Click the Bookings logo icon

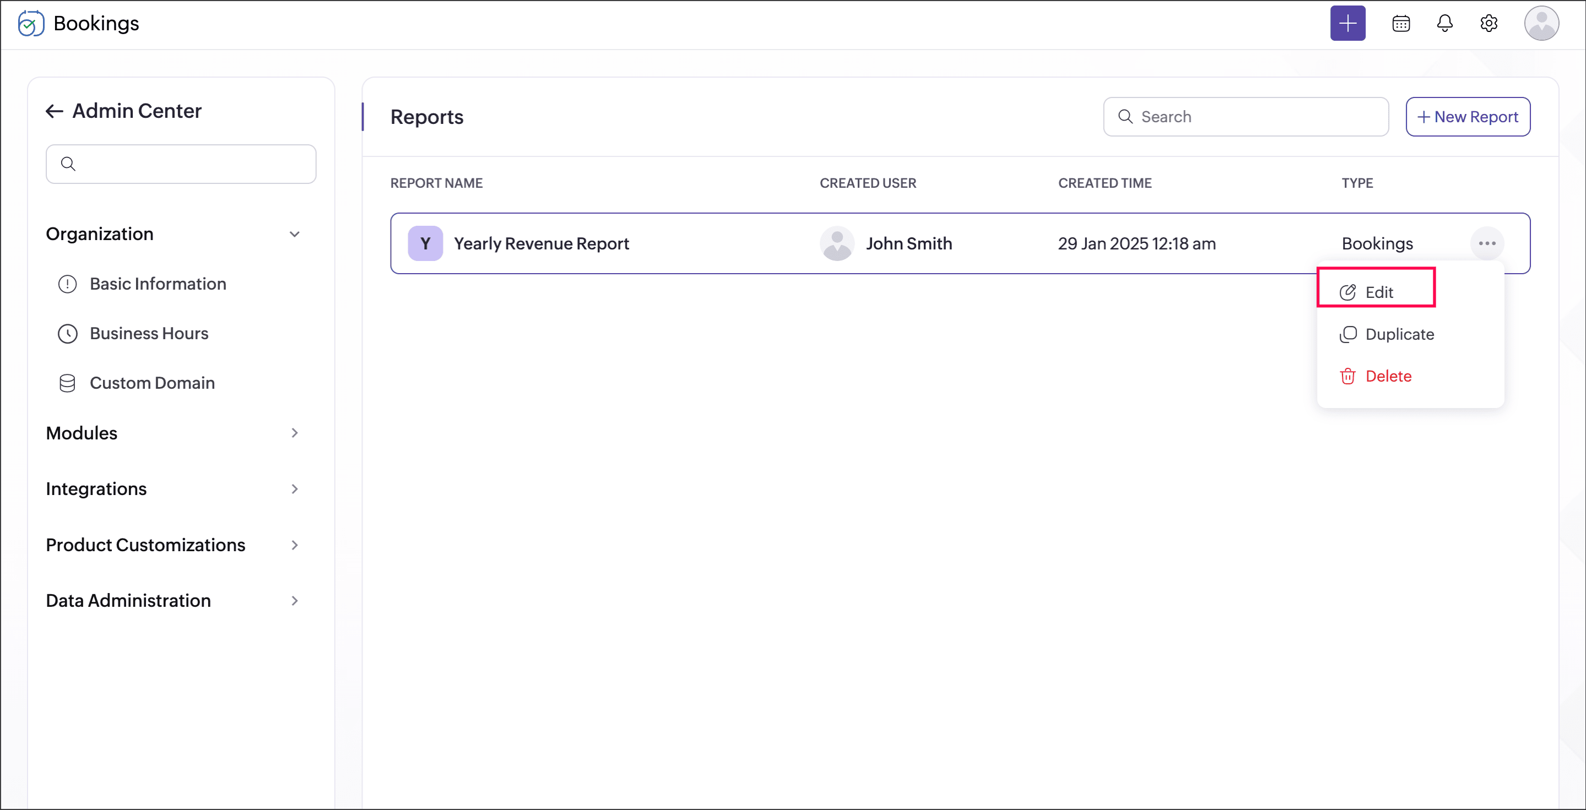pyautogui.click(x=31, y=24)
